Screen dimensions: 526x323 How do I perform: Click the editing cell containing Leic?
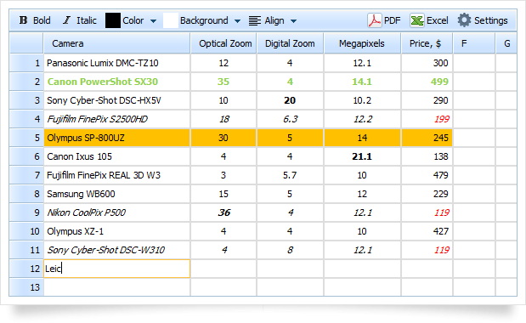116,269
